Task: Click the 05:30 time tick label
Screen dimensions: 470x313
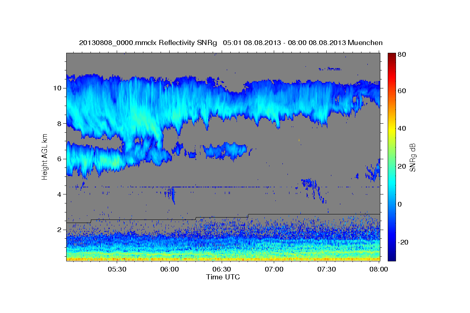Action: 117,270
